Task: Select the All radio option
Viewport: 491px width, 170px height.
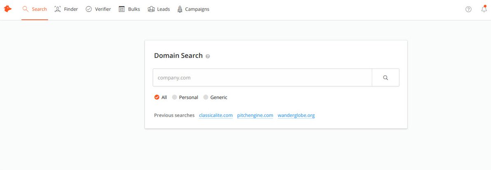Action: [157, 97]
